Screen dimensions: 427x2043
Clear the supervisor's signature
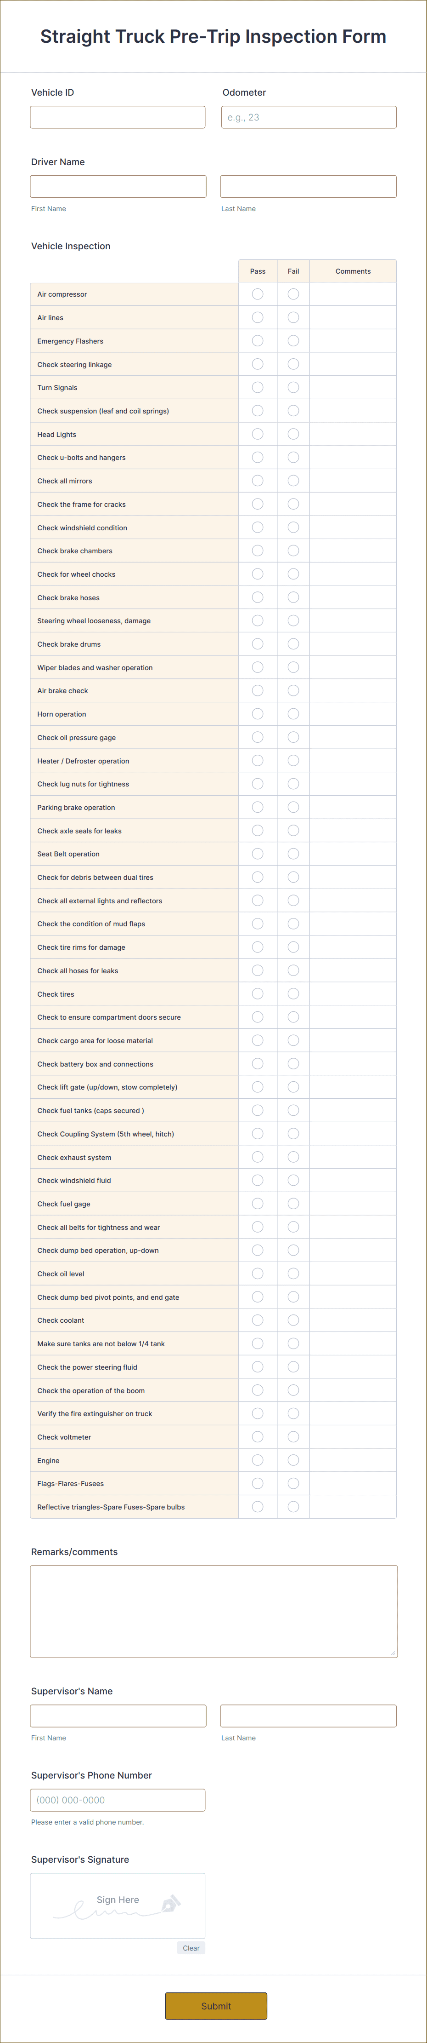point(191,1947)
